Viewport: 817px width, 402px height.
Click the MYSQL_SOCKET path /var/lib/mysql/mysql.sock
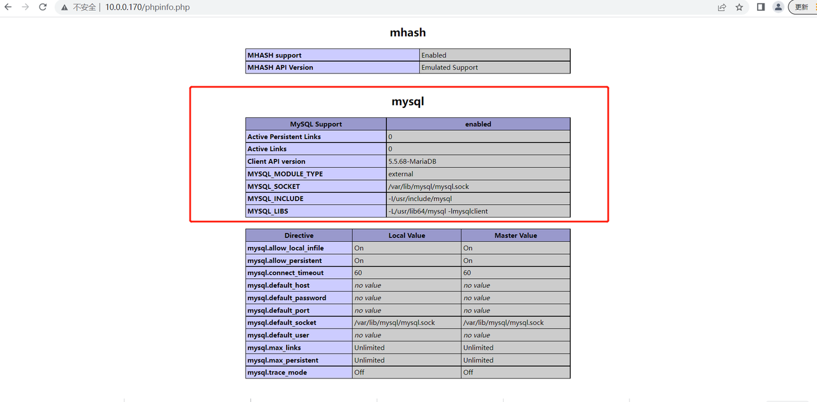tap(428, 186)
